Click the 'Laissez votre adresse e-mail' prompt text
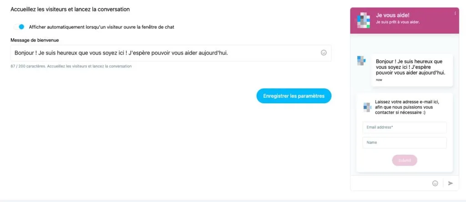Screen dimensions: 466x202 point(407,107)
